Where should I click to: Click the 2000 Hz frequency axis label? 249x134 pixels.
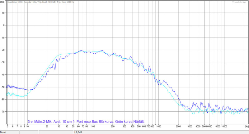[178, 127]
